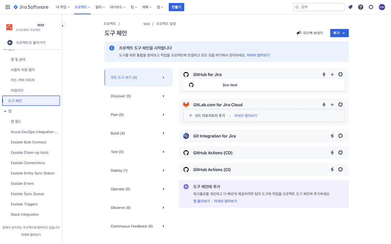Open GitHub Actions (CI) settings gear

tap(341, 169)
